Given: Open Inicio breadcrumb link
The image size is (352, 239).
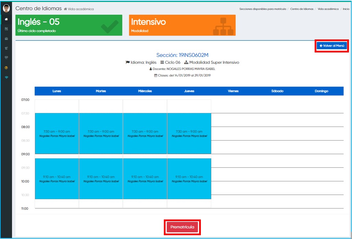Looking at the screenshot, I should point(346,9).
